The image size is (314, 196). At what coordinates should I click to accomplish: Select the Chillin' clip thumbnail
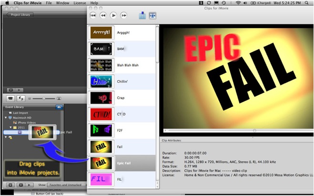pos(101,81)
